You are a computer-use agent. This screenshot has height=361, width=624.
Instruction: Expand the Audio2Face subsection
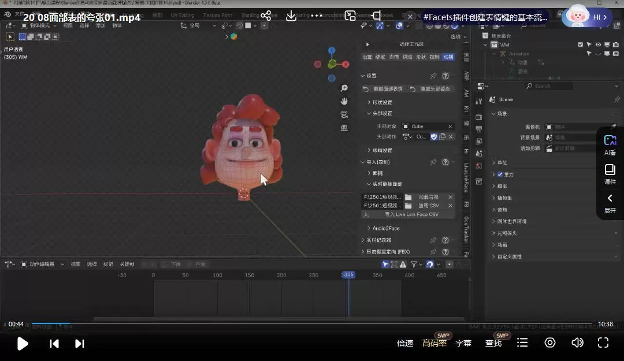[384, 229]
